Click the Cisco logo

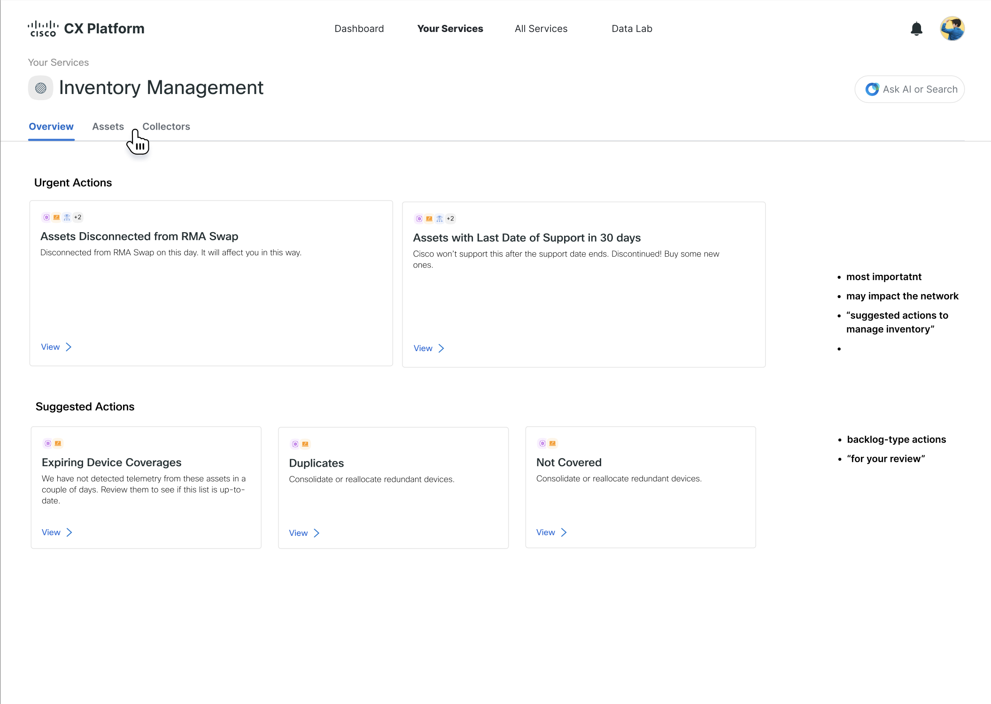43,29
